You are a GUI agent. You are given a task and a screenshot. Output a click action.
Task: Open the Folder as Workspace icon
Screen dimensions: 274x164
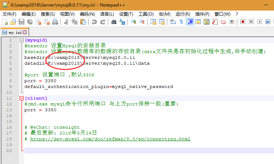click(223, 22)
